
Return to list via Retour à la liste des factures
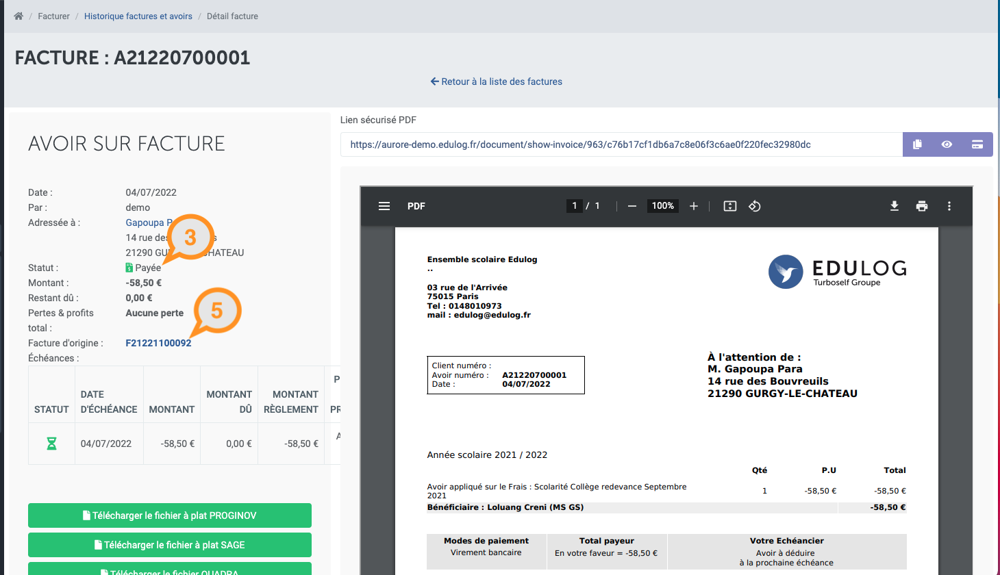[x=496, y=81]
